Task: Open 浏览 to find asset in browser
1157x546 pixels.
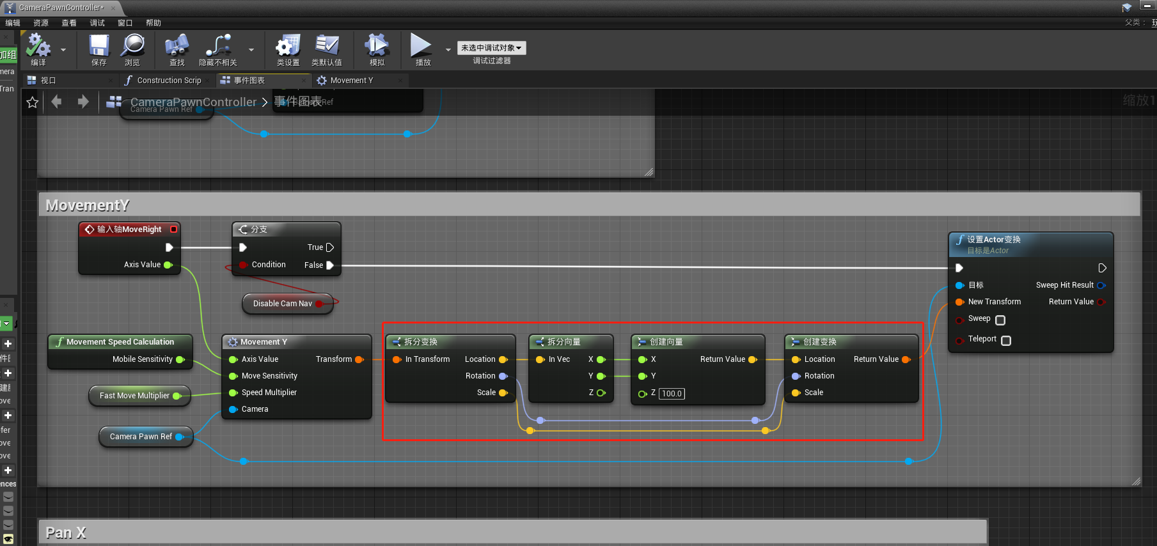Action: (132, 50)
